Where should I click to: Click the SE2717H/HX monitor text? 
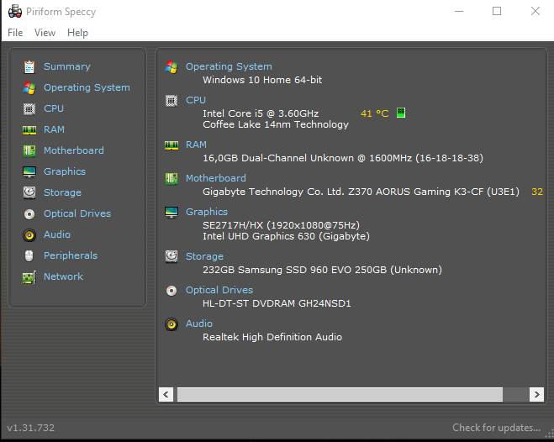coord(282,225)
